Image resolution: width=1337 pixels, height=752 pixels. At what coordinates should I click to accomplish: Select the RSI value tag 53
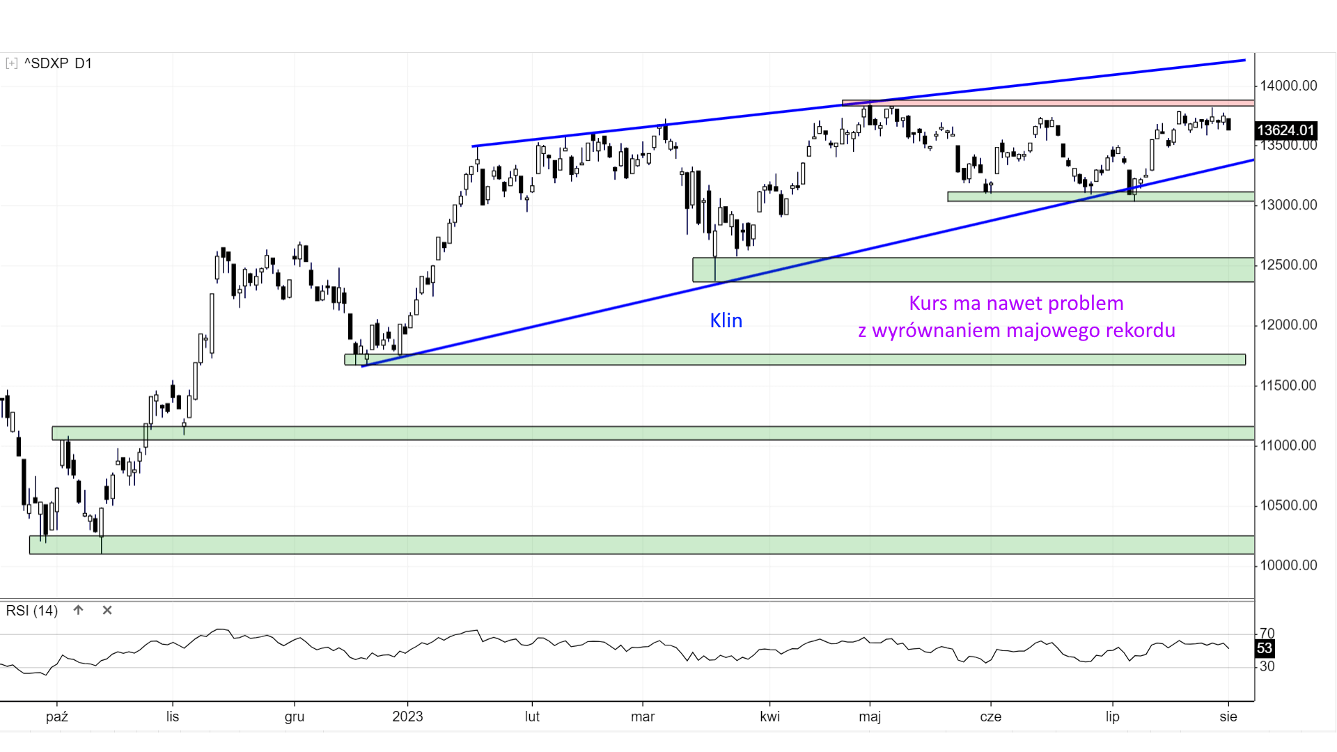[x=1264, y=648]
